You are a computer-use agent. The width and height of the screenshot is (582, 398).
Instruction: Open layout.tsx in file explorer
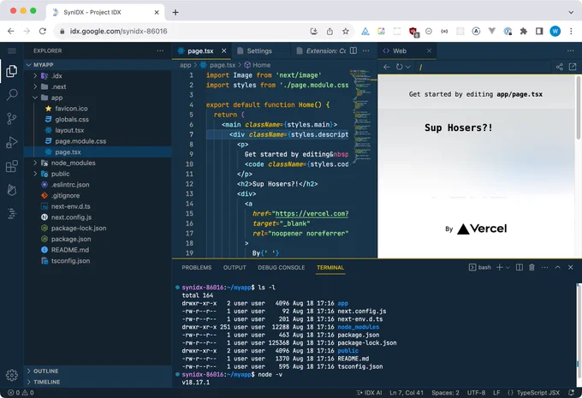[x=98, y=130]
